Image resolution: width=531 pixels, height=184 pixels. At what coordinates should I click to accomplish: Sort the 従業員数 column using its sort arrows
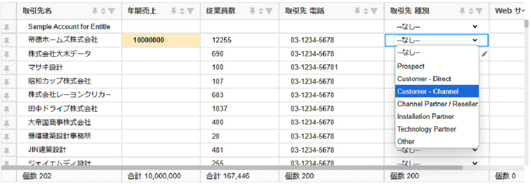click(260, 11)
